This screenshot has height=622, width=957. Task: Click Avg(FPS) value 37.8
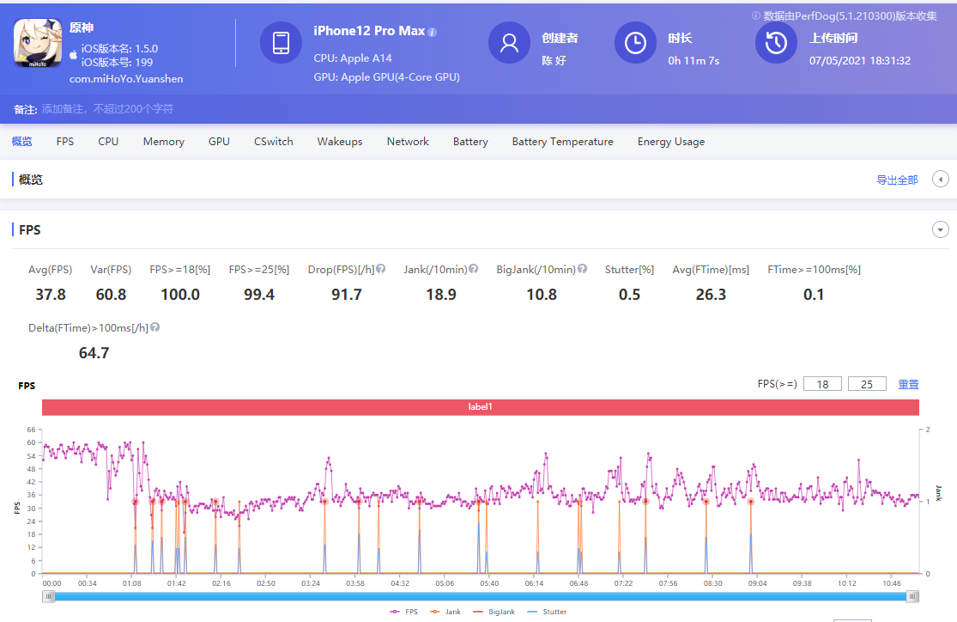pyautogui.click(x=51, y=295)
